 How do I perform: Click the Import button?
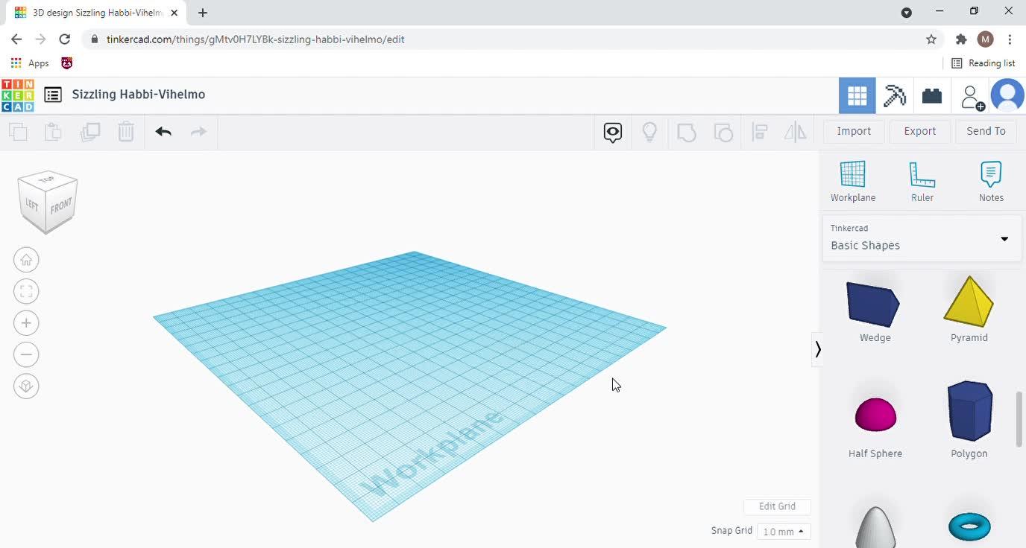point(854,131)
